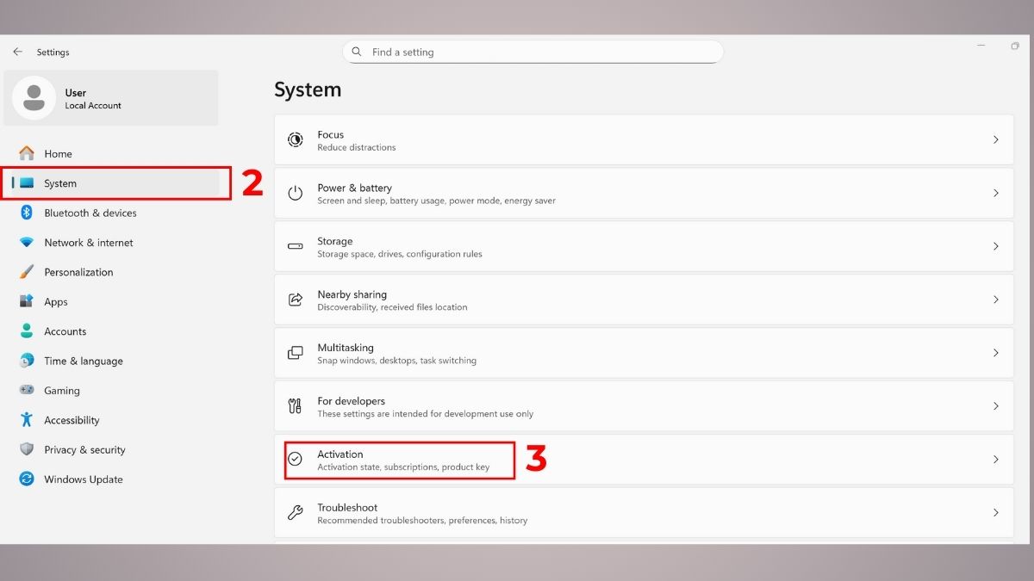Click the For developers tools icon
Image resolution: width=1034 pixels, height=581 pixels.
(x=296, y=406)
